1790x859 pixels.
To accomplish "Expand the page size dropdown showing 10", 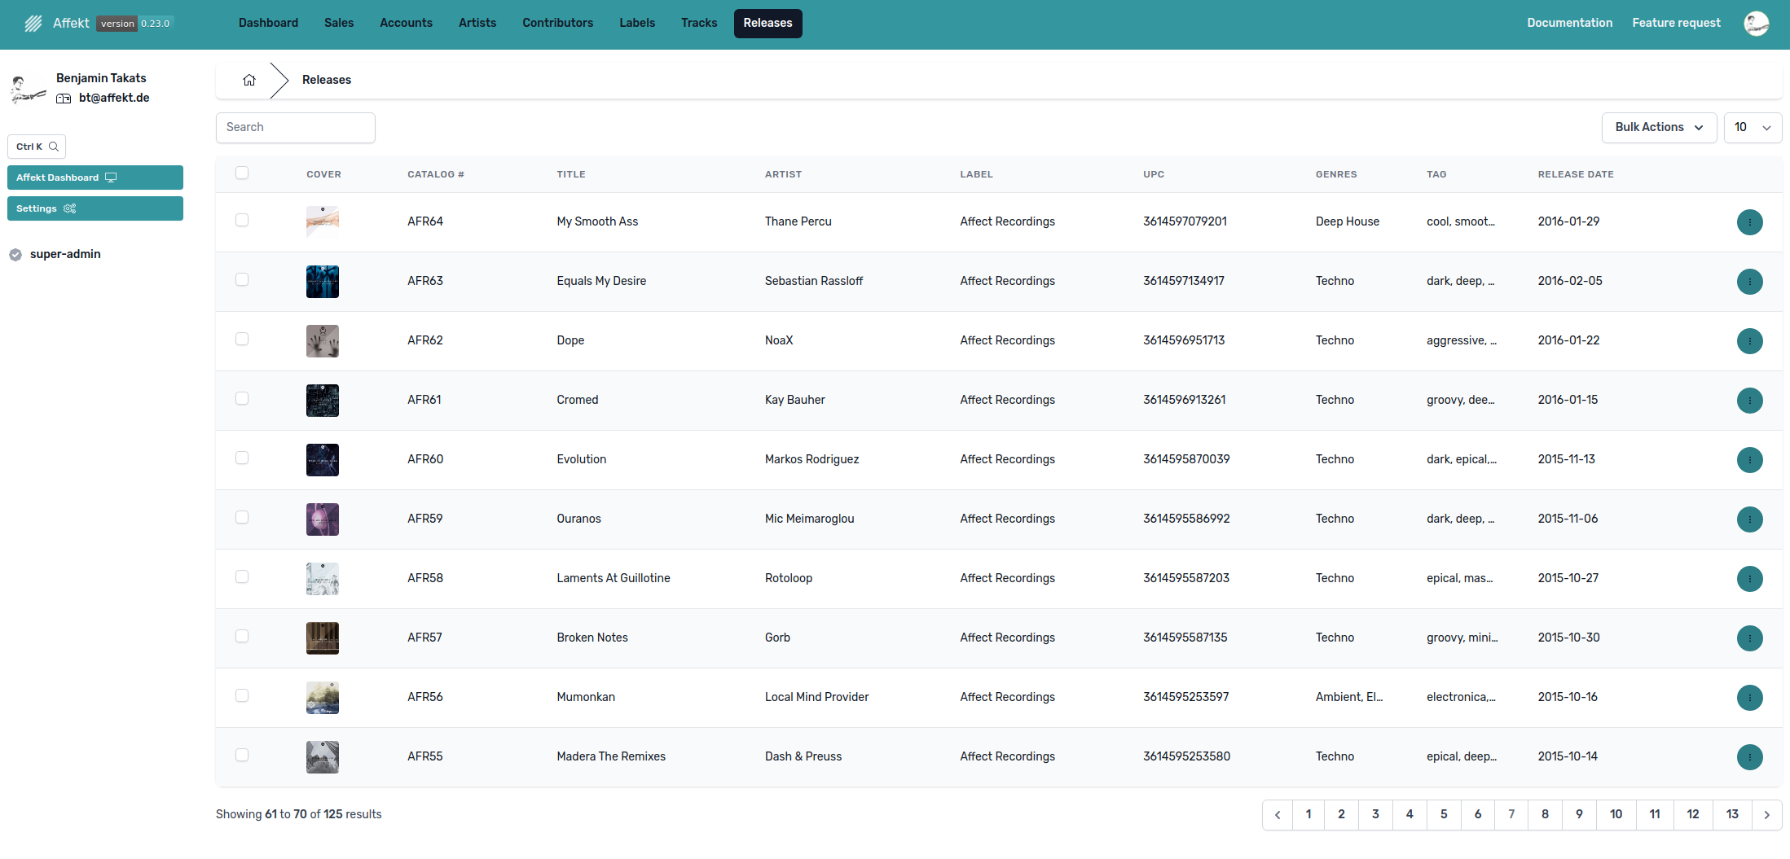I will (x=1753, y=127).
